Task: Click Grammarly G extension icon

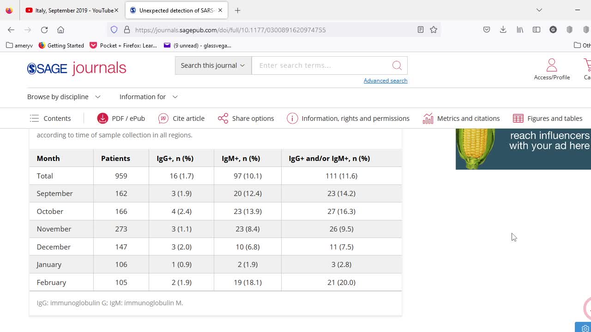Action: click(553, 30)
